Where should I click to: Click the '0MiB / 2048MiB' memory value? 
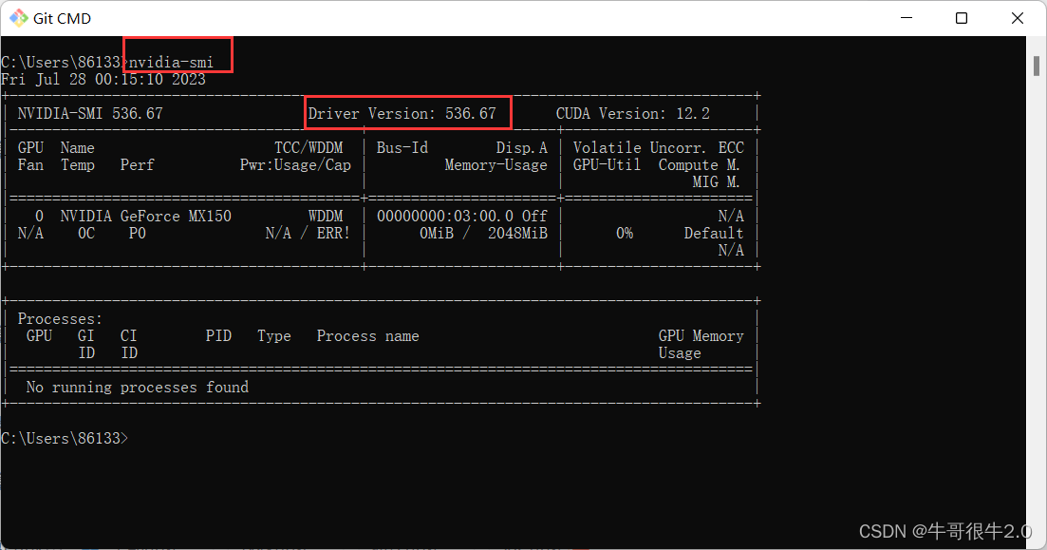tap(483, 234)
